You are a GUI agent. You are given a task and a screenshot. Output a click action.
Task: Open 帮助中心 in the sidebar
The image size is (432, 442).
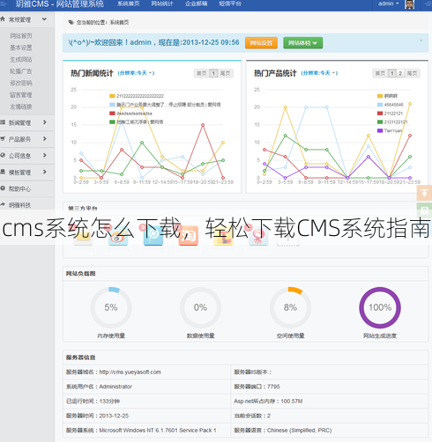click(x=19, y=188)
